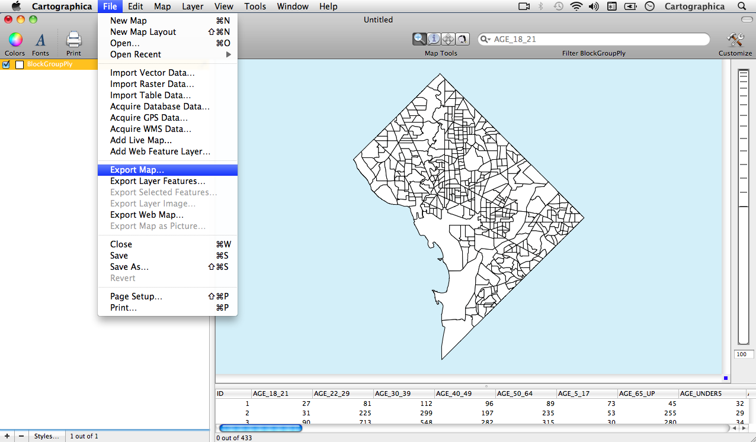Screen dimensions: 756x442
Task: Uncheck BlockGroupPly layer visibility checkbox
Action: pyautogui.click(x=7, y=64)
